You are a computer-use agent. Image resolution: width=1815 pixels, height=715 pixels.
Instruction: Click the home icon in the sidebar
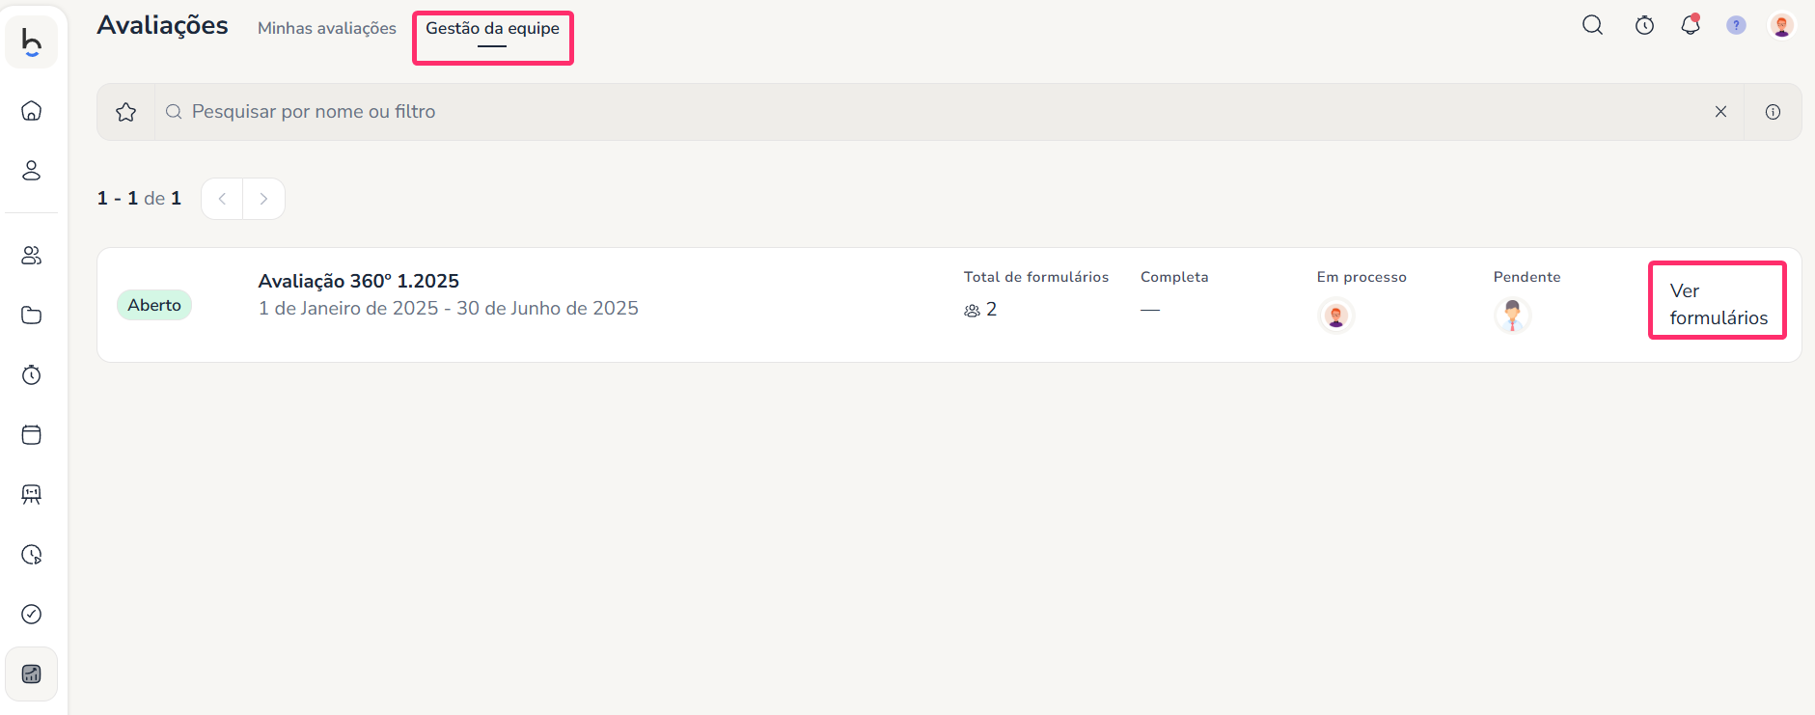[32, 111]
